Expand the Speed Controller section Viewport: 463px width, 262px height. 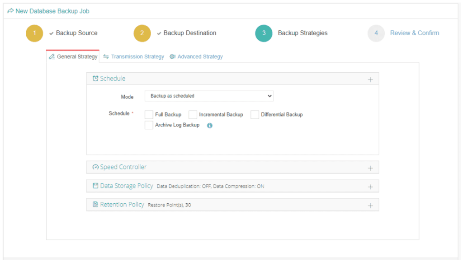point(370,167)
